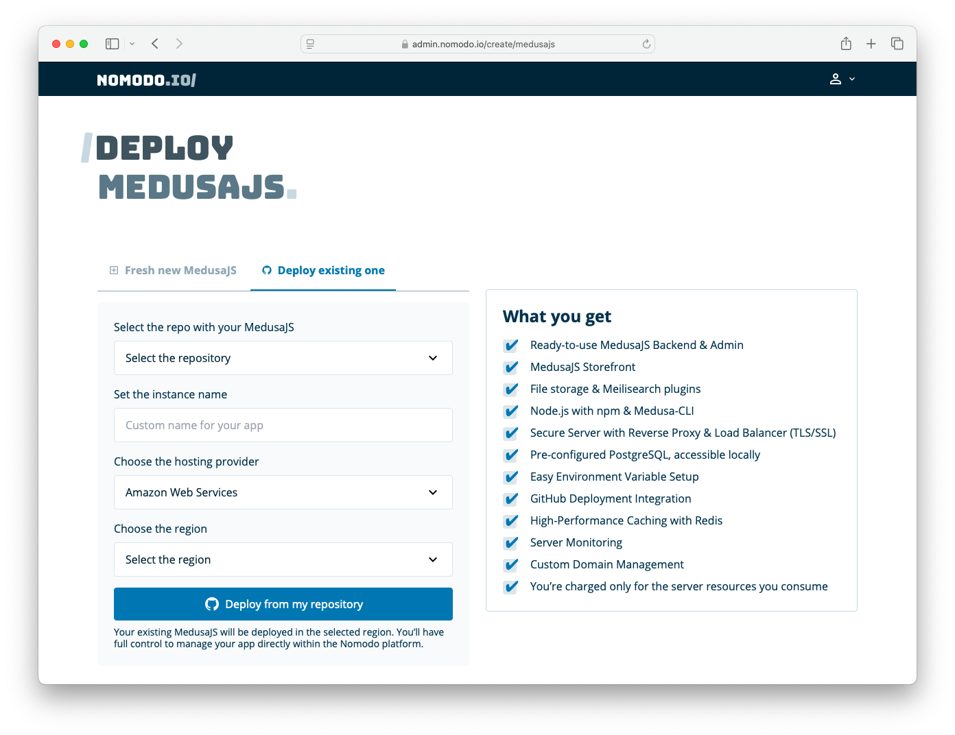Viewport: 955px width, 735px height.
Task: Click the checkmark beside High-Performance Caching with Redis
Action: coord(511,521)
